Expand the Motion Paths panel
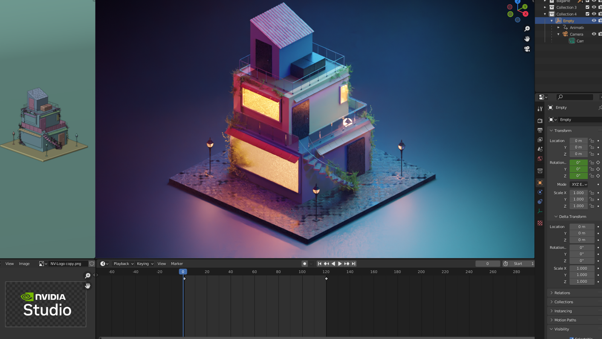The width and height of the screenshot is (602, 339). [x=551, y=320]
